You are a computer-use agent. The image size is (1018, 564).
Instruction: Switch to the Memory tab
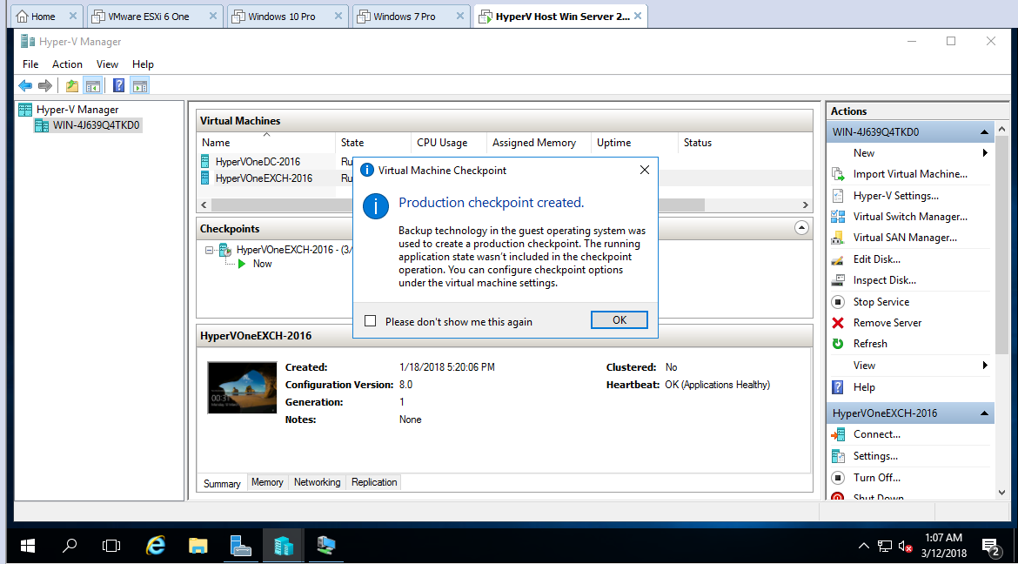(267, 482)
